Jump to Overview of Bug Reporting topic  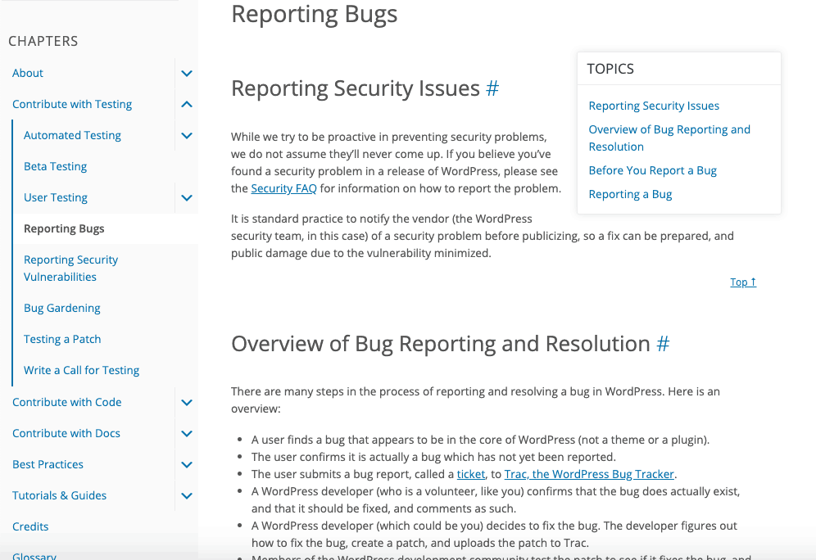click(x=669, y=138)
